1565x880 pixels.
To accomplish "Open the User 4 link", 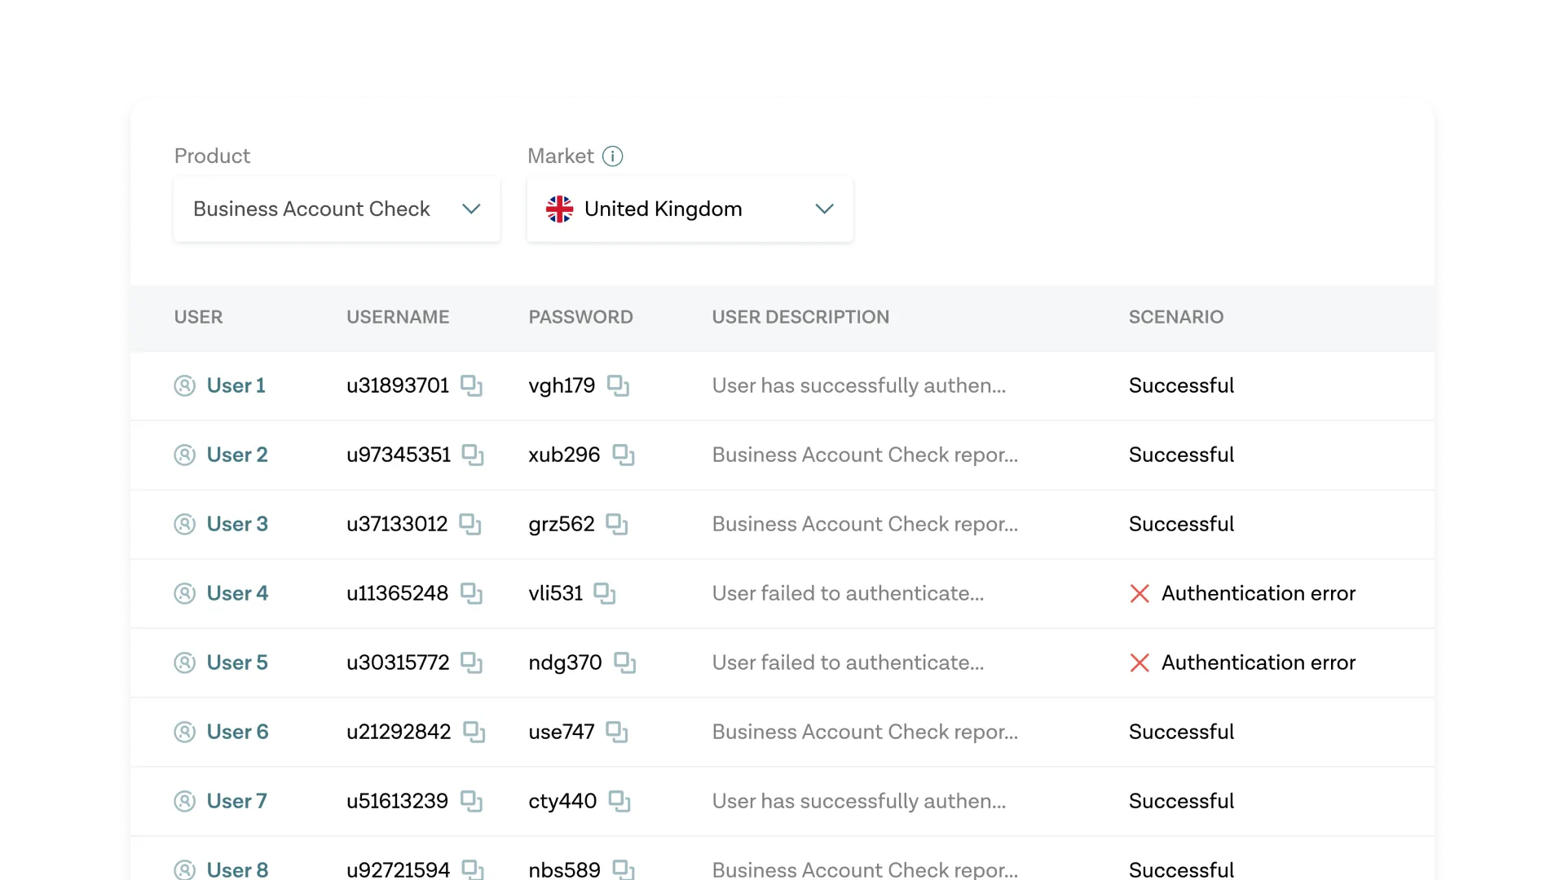I will pyautogui.click(x=236, y=593).
